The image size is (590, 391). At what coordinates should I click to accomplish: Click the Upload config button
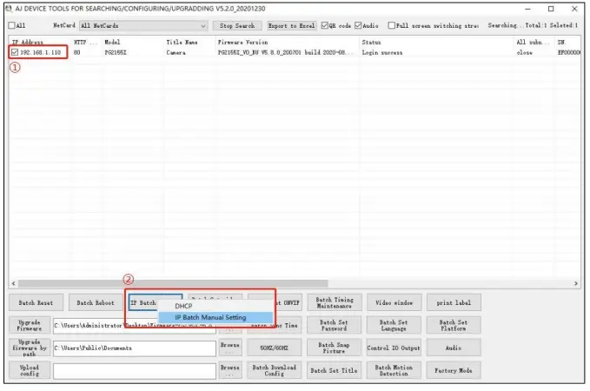30,370
